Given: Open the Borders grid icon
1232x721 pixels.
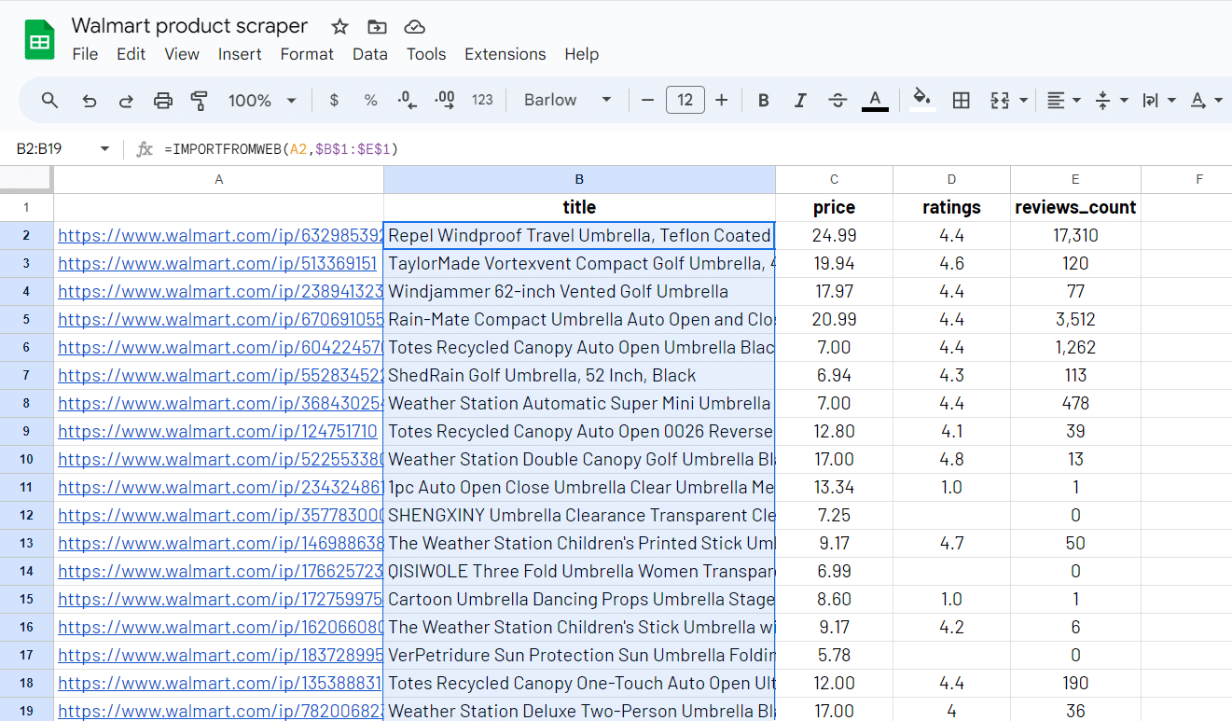Looking at the screenshot, I should (x=961, y=101).
